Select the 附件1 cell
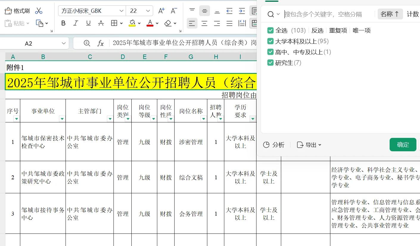This screenshot has height=246, width=420. tap(15, 68)
